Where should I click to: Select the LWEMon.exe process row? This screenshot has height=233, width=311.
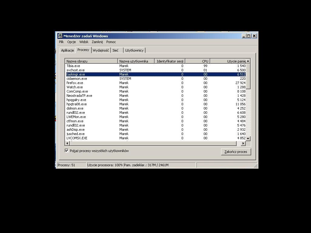pos(156,117)
